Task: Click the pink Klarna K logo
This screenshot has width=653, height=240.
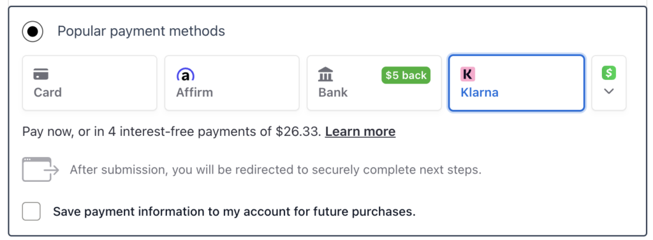Action: coord(467,74)
